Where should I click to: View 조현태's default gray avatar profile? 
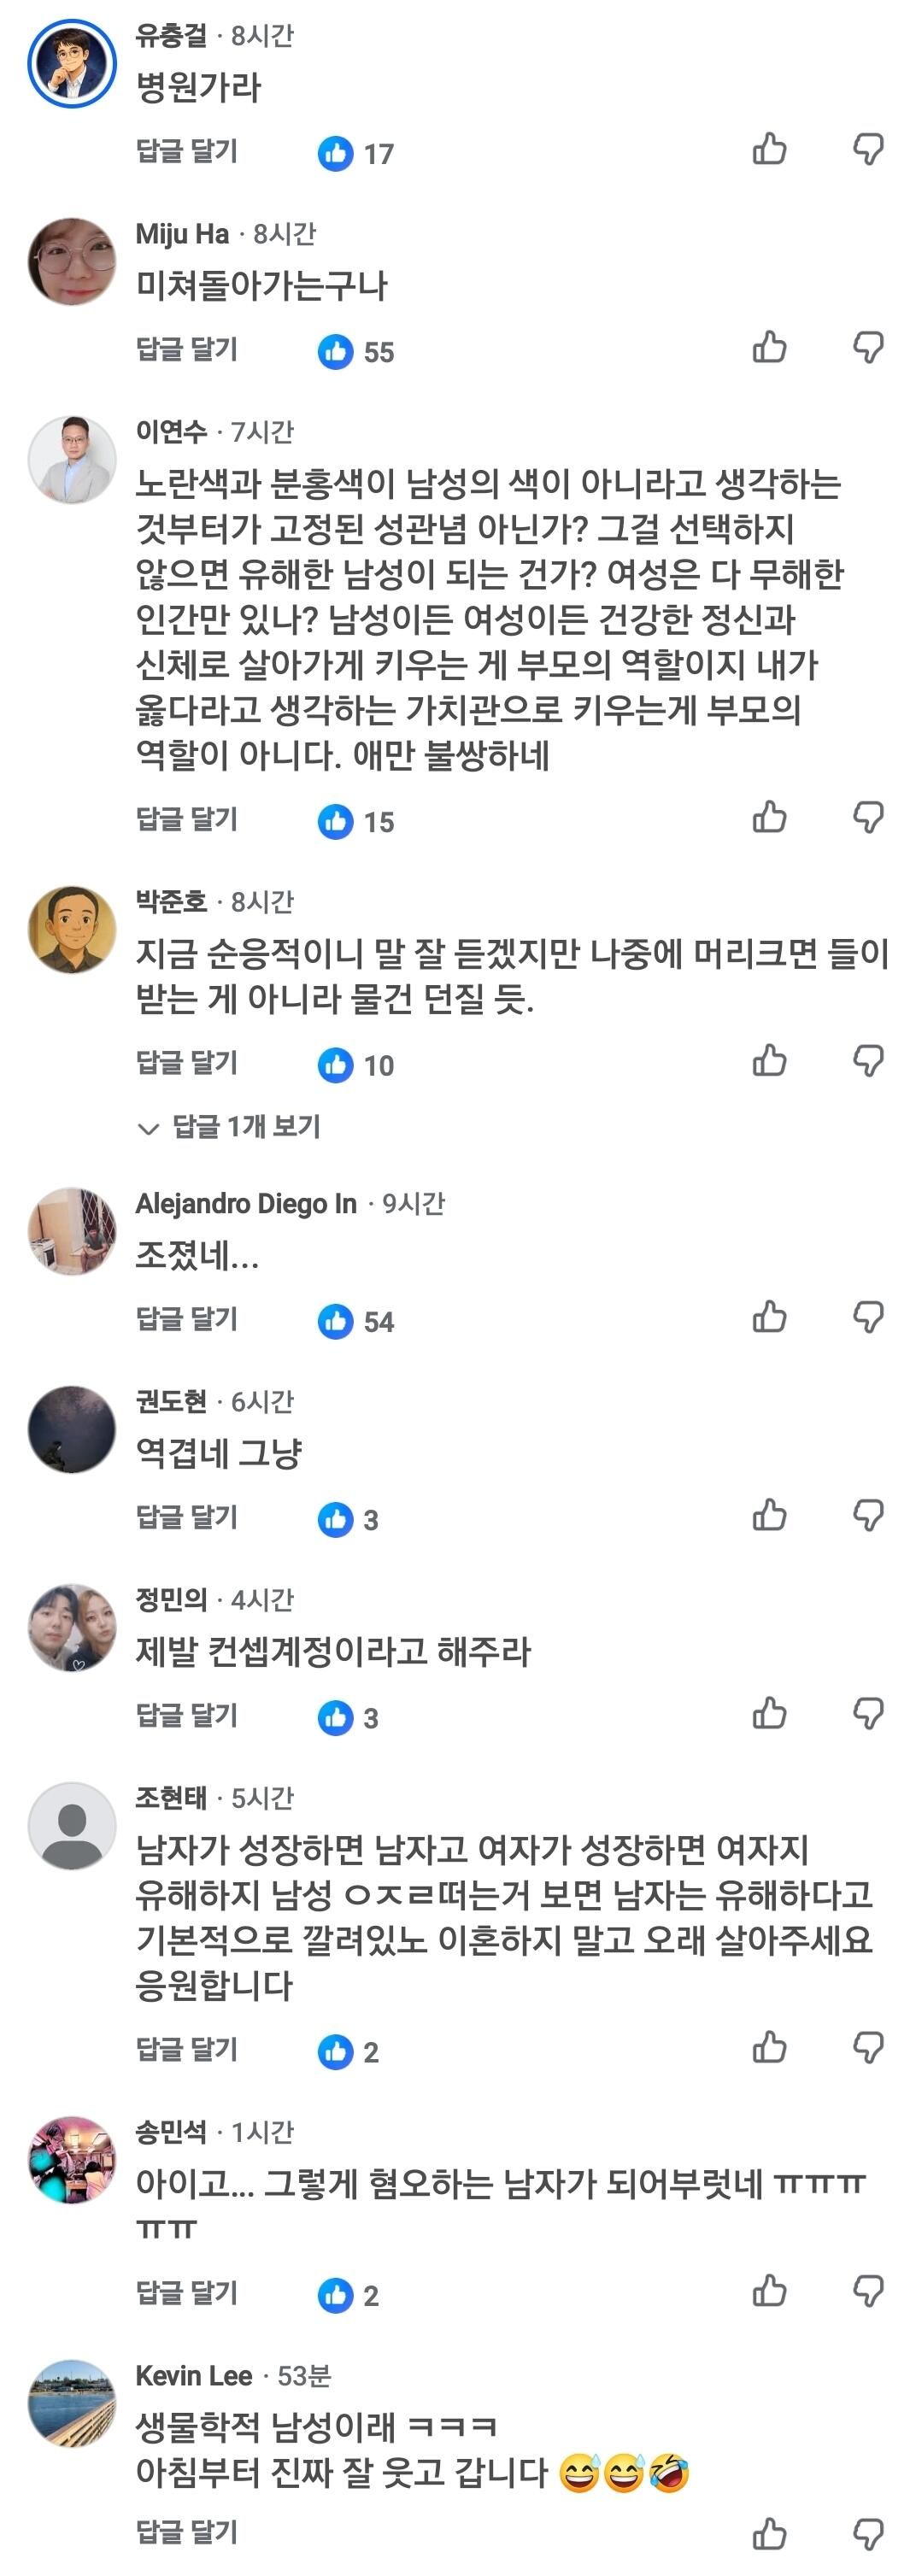pos(72,1826)
